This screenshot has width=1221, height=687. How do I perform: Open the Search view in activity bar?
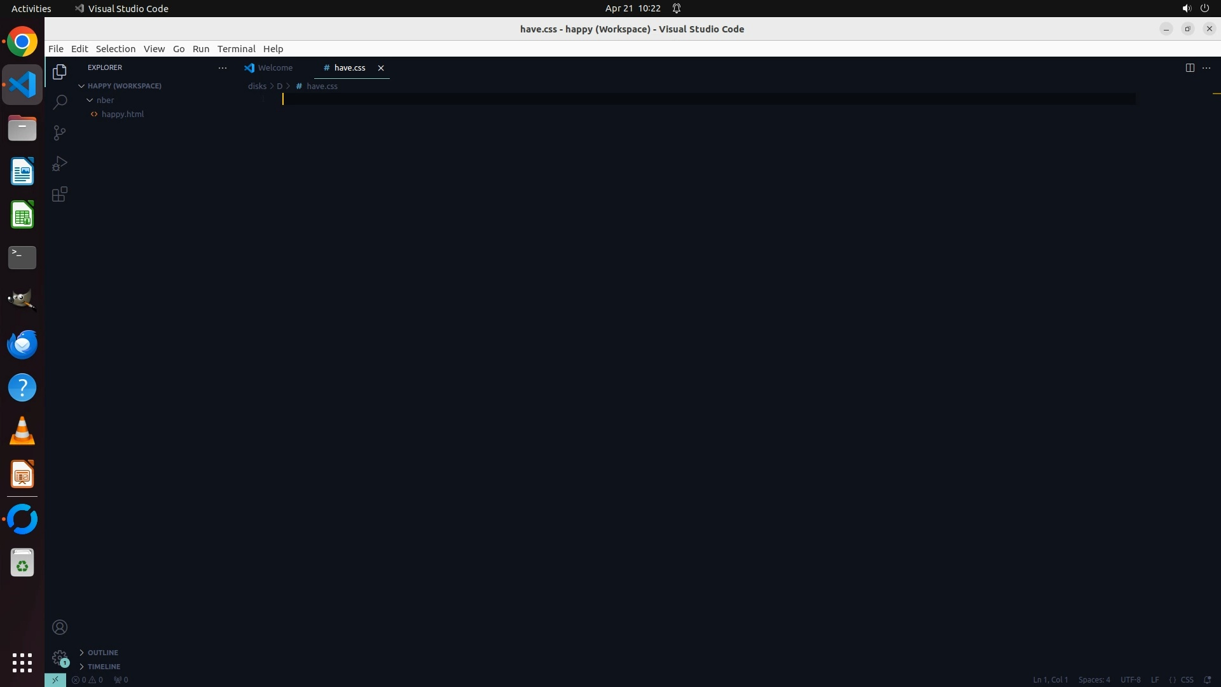60,102
